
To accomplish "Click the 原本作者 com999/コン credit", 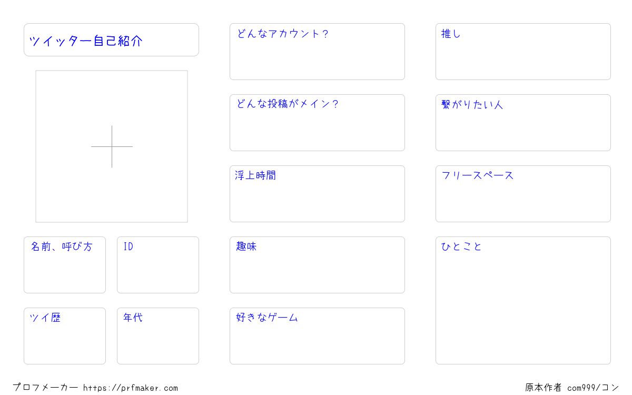I will point(572,388).
